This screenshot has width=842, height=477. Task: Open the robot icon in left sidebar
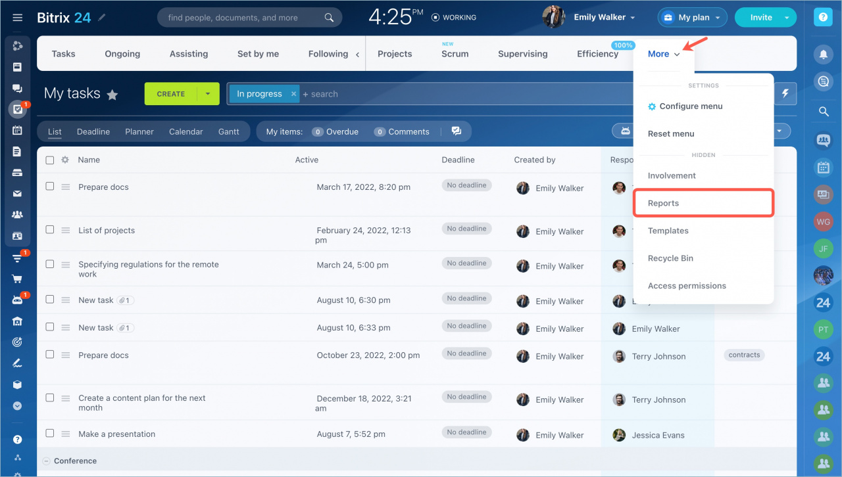coord(18,300)
